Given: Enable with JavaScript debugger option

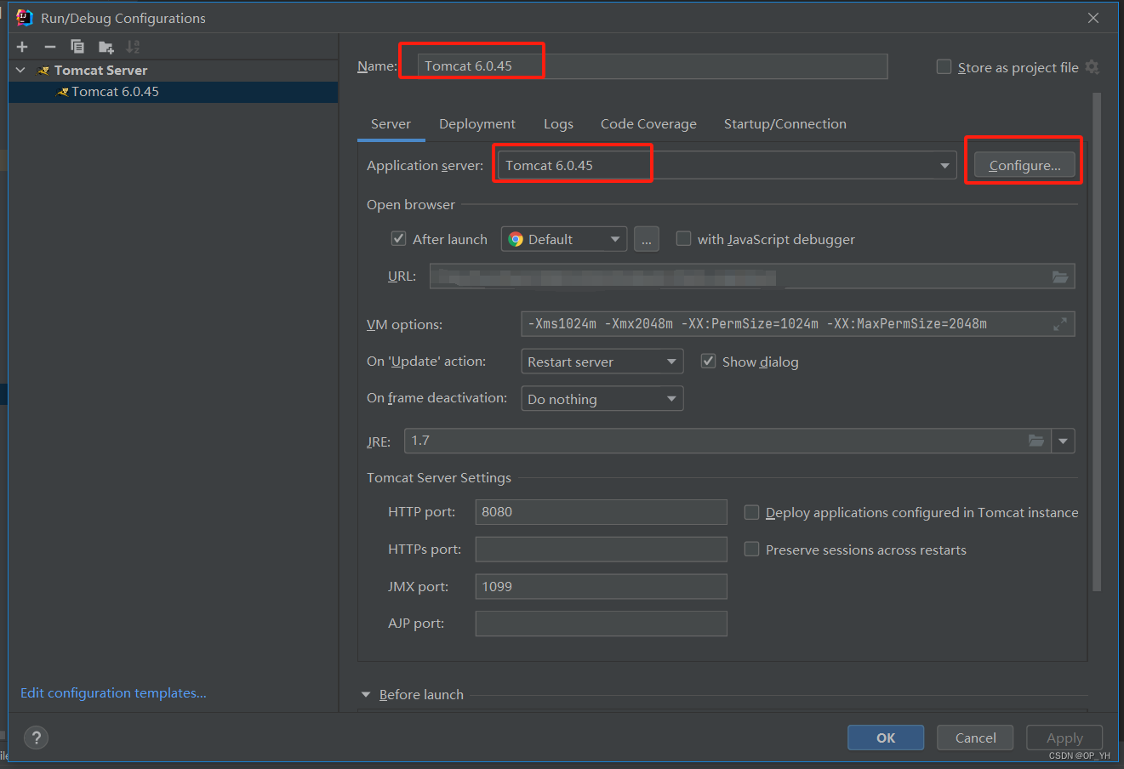Looking at the screenshot, I should coord(683,238).
